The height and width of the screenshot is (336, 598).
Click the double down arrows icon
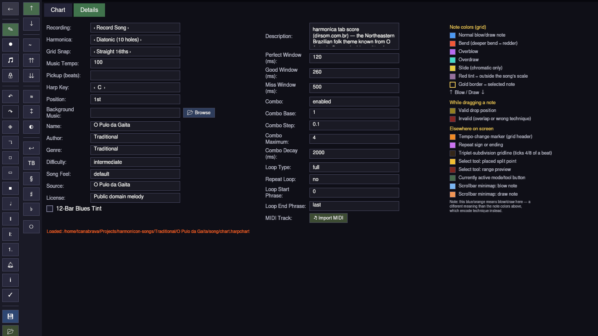[31, 75]
